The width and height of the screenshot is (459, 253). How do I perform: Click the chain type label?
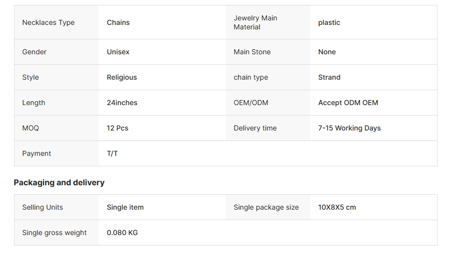pyautogui.click(x=251, y=77)
